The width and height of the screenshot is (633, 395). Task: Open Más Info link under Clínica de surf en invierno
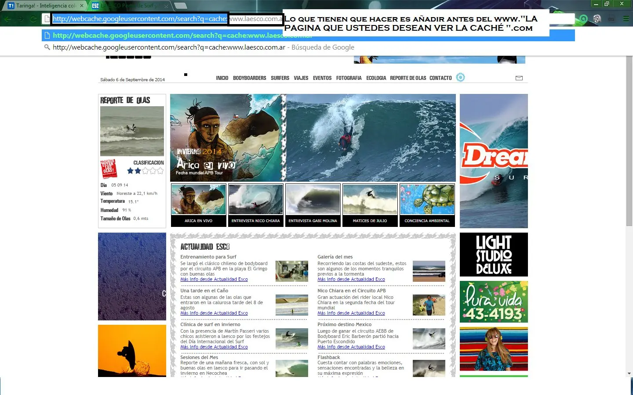214,347
